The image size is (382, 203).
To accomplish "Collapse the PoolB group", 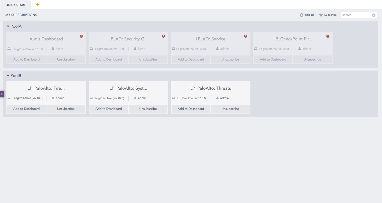I will pos(8,75).
